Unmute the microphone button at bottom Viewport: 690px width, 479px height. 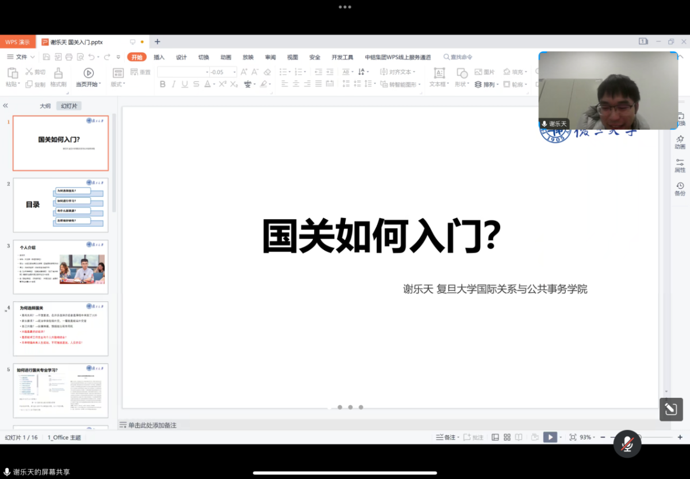click(x=627, y=444)
